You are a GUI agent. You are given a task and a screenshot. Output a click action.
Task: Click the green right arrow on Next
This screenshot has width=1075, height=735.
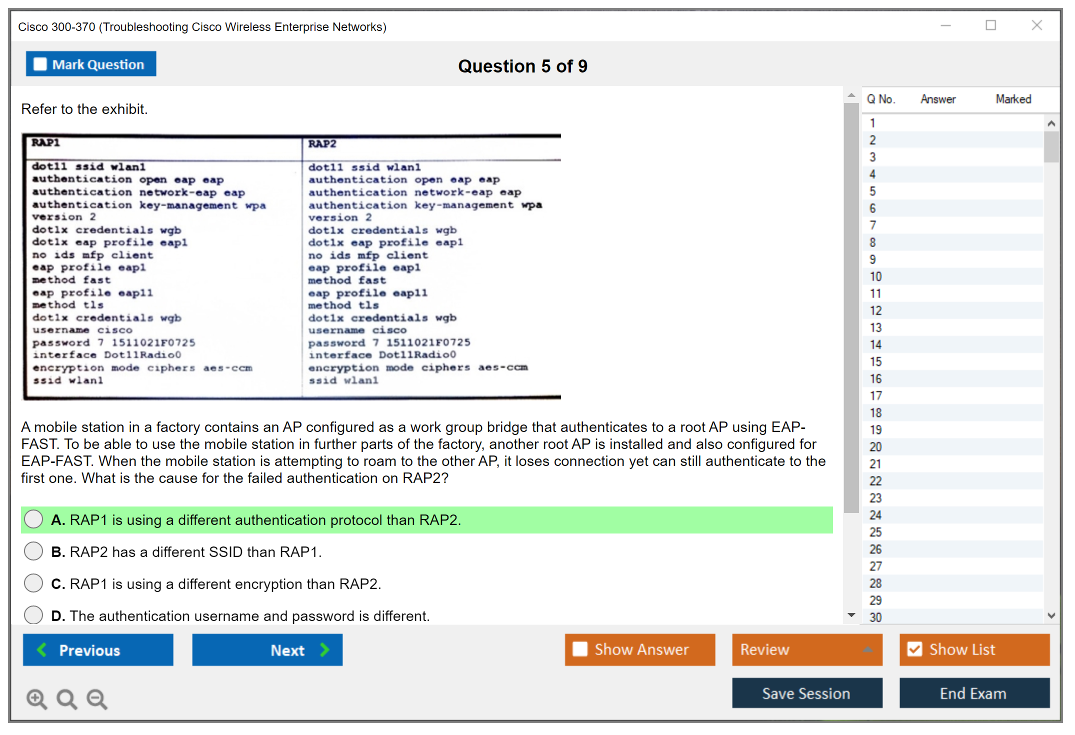pyautogui.click(x=325, y=649)
